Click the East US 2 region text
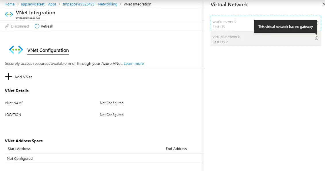 click(x=220, y=42)
